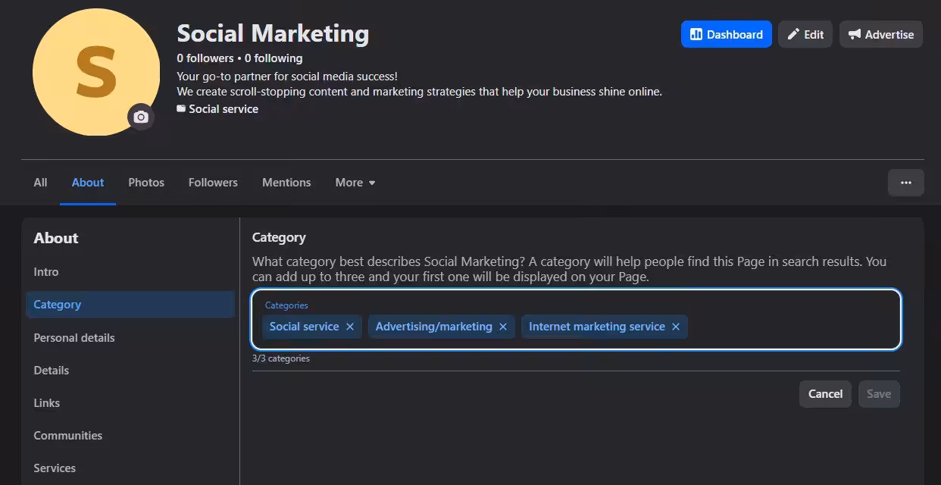The height and width of the screenshot is (485, 941).
Task: Remove the Advertising/marketing category chip
Action: [503, 327]
